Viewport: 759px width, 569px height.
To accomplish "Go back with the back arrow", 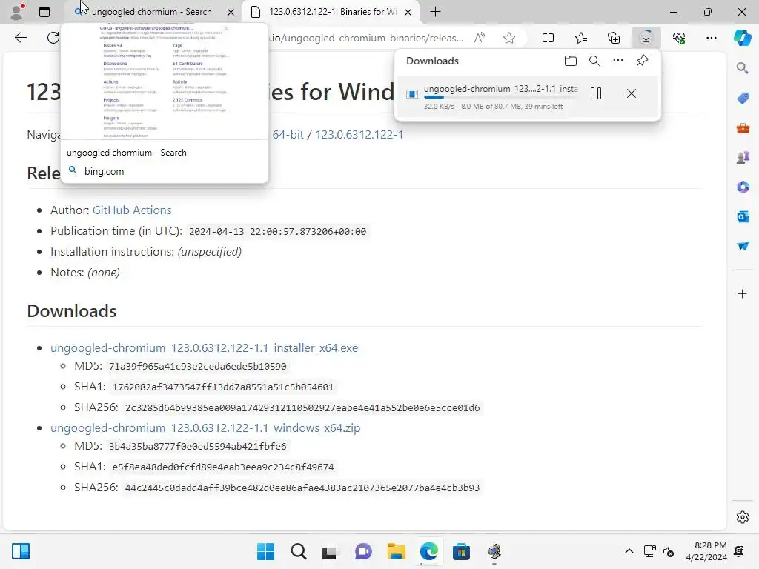I will click(21, 38).
